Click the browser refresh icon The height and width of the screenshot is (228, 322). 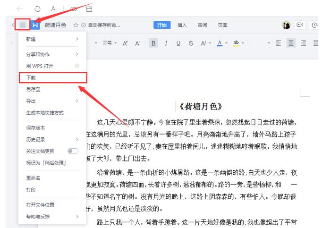tap(37, 9)
